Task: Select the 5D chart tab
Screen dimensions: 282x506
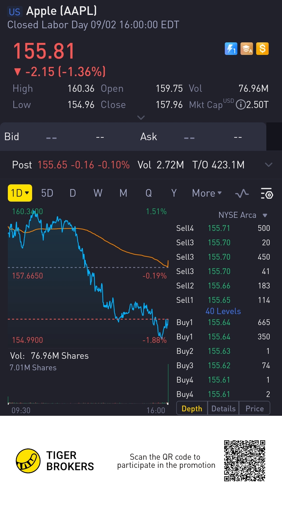Action: (47, 193)
